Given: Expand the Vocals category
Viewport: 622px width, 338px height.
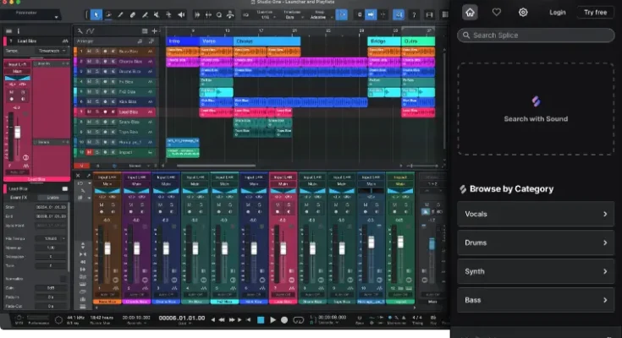Looking at the screenshot, I should pyautogui.click(x=536, y=215).
